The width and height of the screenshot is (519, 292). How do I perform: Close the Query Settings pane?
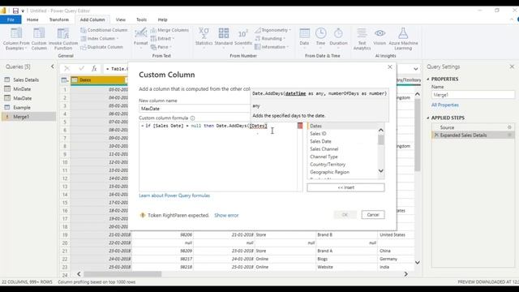point(512,67)
